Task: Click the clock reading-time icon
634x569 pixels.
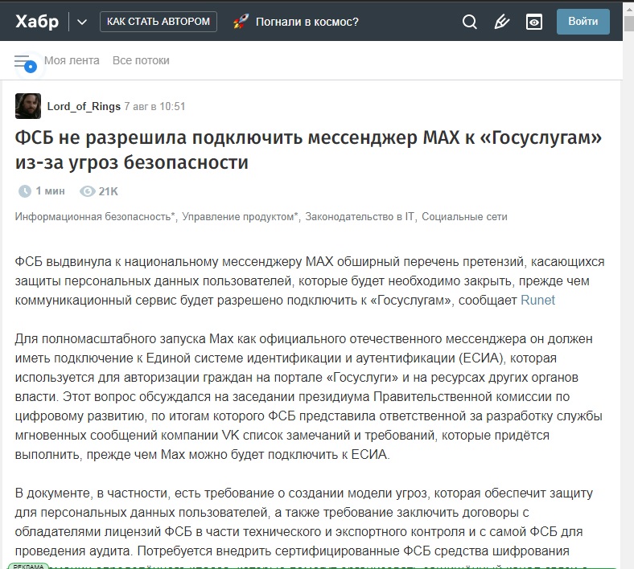Action: point(25,191)
